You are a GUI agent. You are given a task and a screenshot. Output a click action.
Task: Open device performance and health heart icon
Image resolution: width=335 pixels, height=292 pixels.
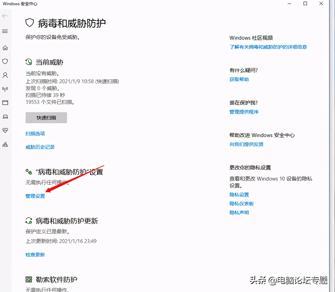5,130
